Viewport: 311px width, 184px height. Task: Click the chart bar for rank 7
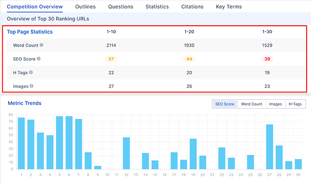[x=78, y=144]
